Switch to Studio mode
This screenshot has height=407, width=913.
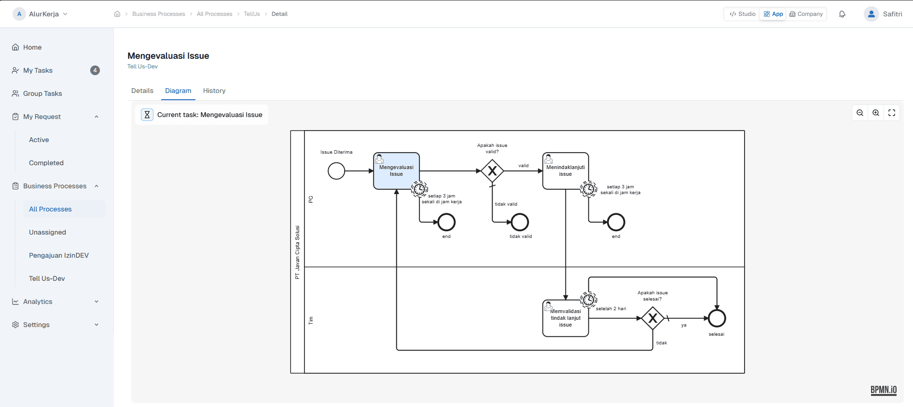coord(743,14)
